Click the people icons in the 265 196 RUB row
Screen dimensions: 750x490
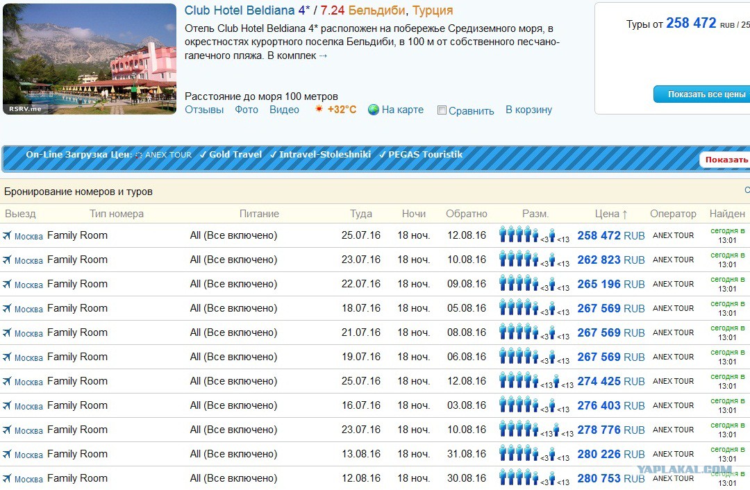tap(534, 284)
